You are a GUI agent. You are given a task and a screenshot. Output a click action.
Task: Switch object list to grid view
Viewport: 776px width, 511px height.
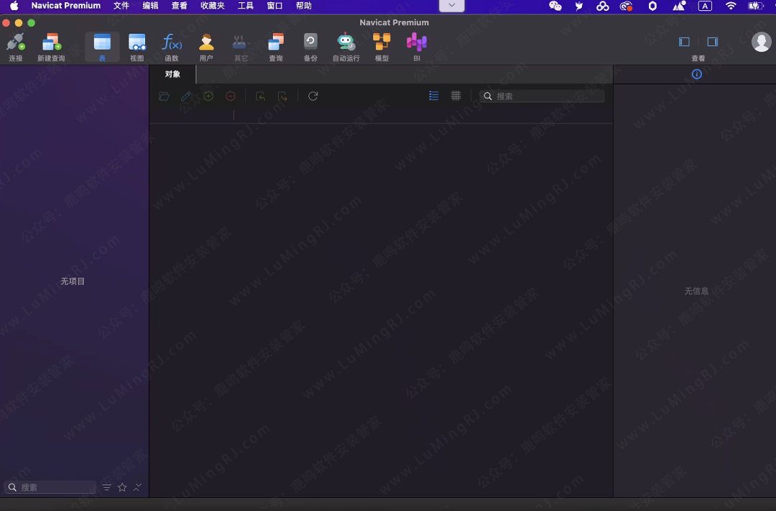pyautogui.click(x=456, y=96)
